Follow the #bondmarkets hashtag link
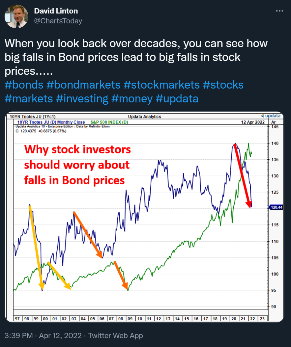Image resolution: width=291 pixels, height=347 pixels. (x=83, y=85)
